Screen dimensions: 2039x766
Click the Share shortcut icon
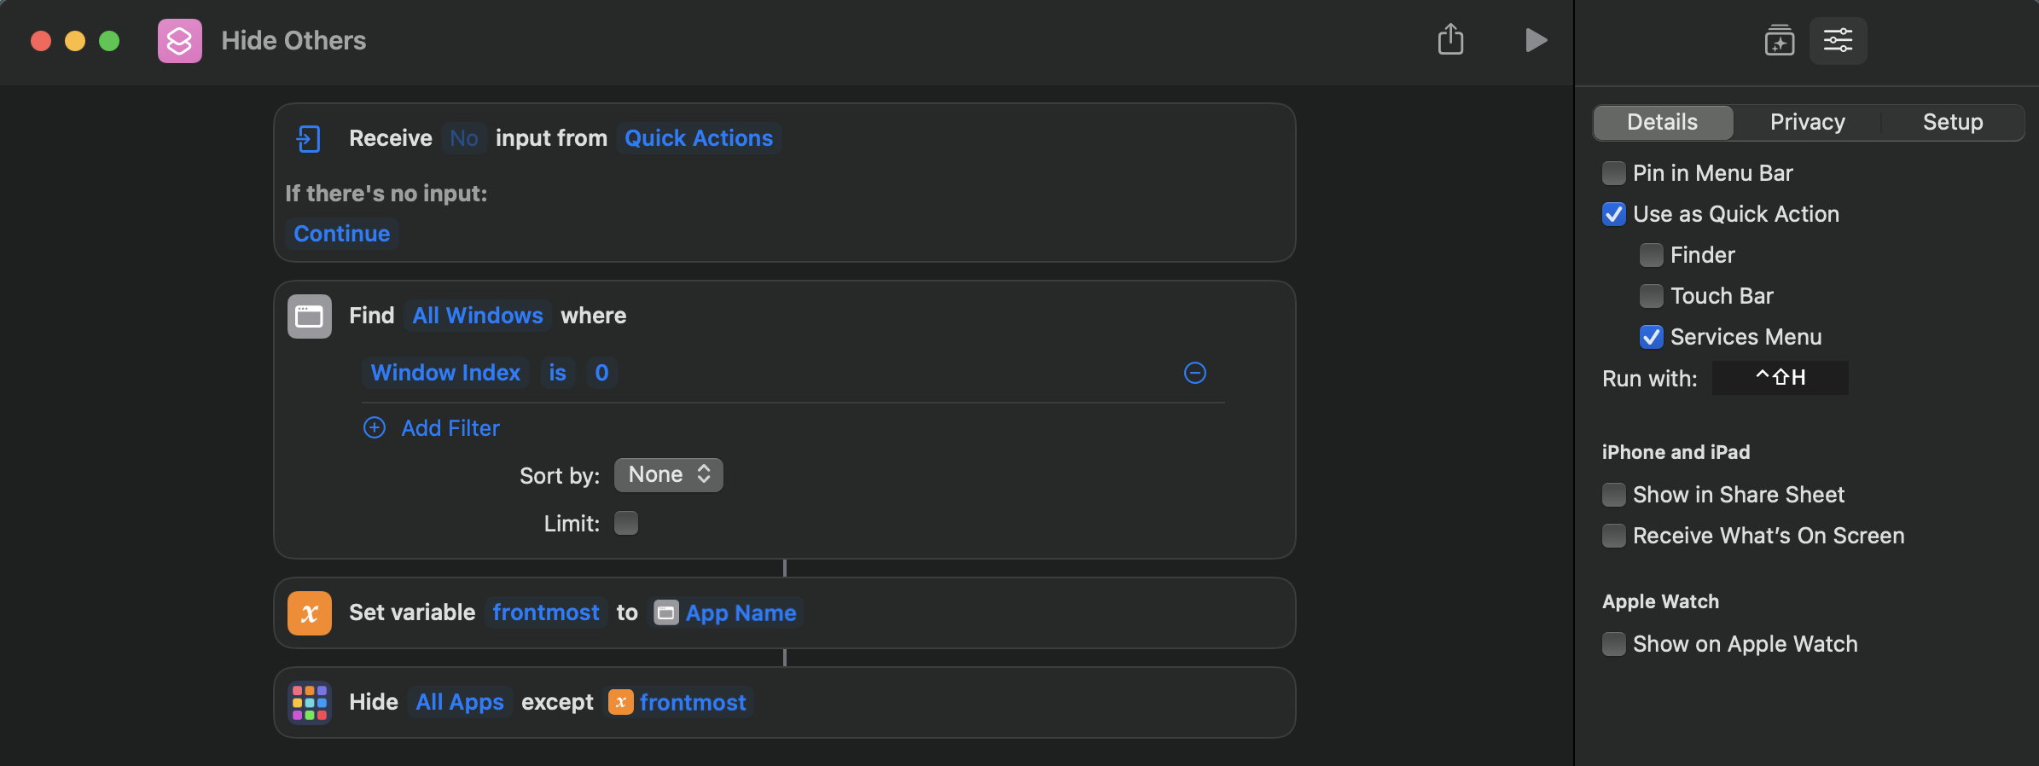pyautogui.click(x=1450, y=40)
